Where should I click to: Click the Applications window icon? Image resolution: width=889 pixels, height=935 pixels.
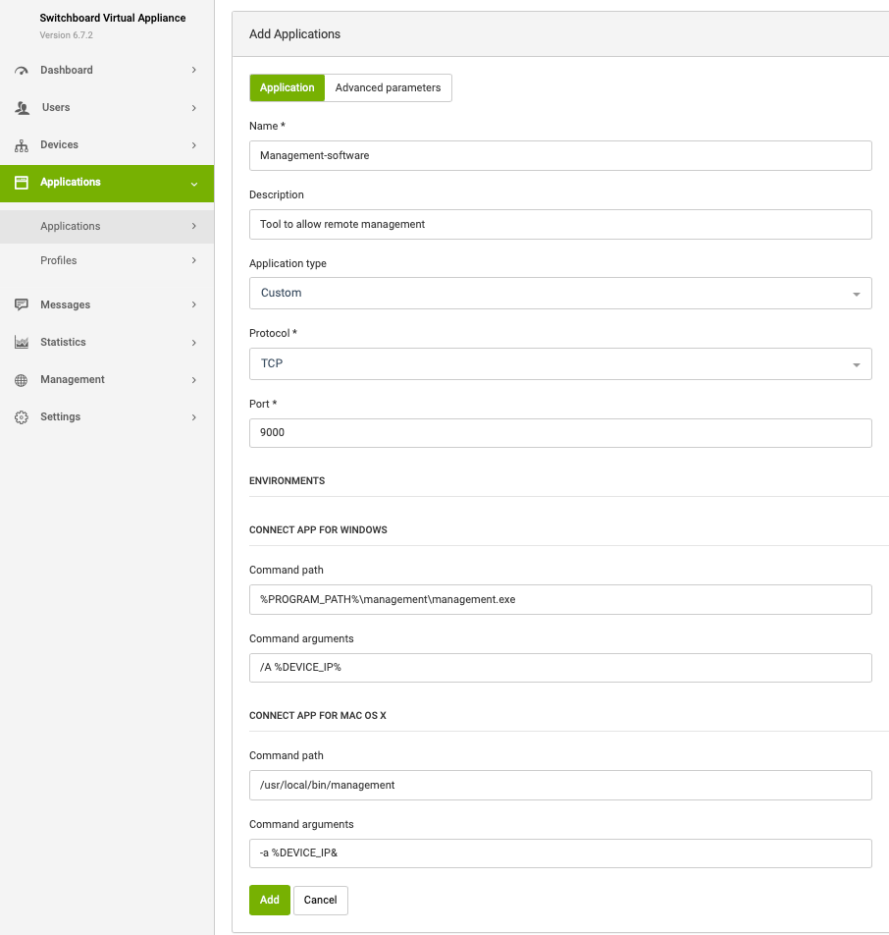click(x=22, y=183)
